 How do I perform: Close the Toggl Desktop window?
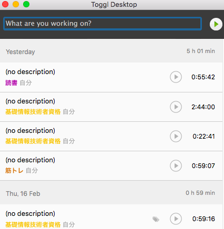point(5,4)
